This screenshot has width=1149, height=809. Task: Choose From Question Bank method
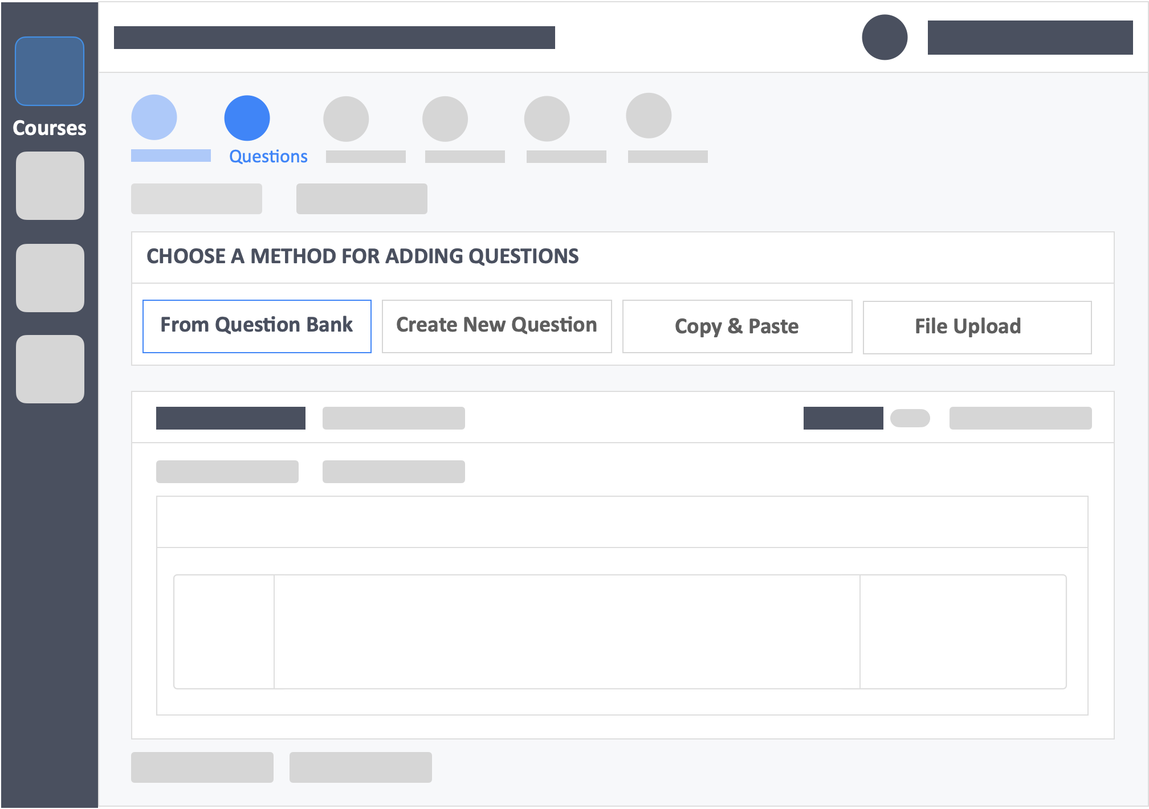click(x=257, y=326)
